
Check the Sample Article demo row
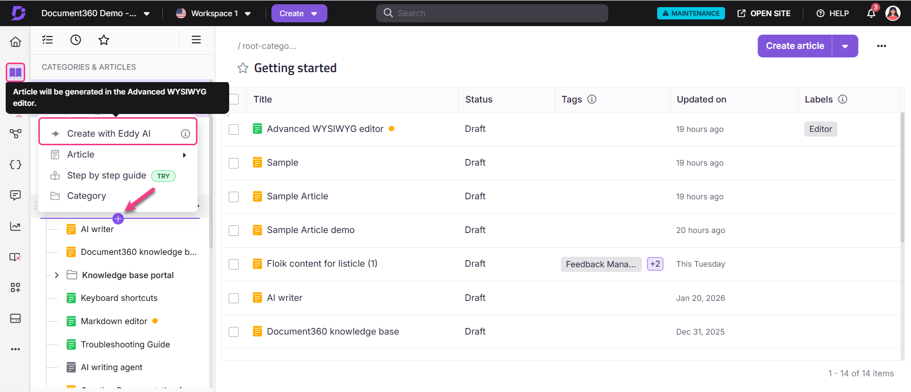(233, 231)
